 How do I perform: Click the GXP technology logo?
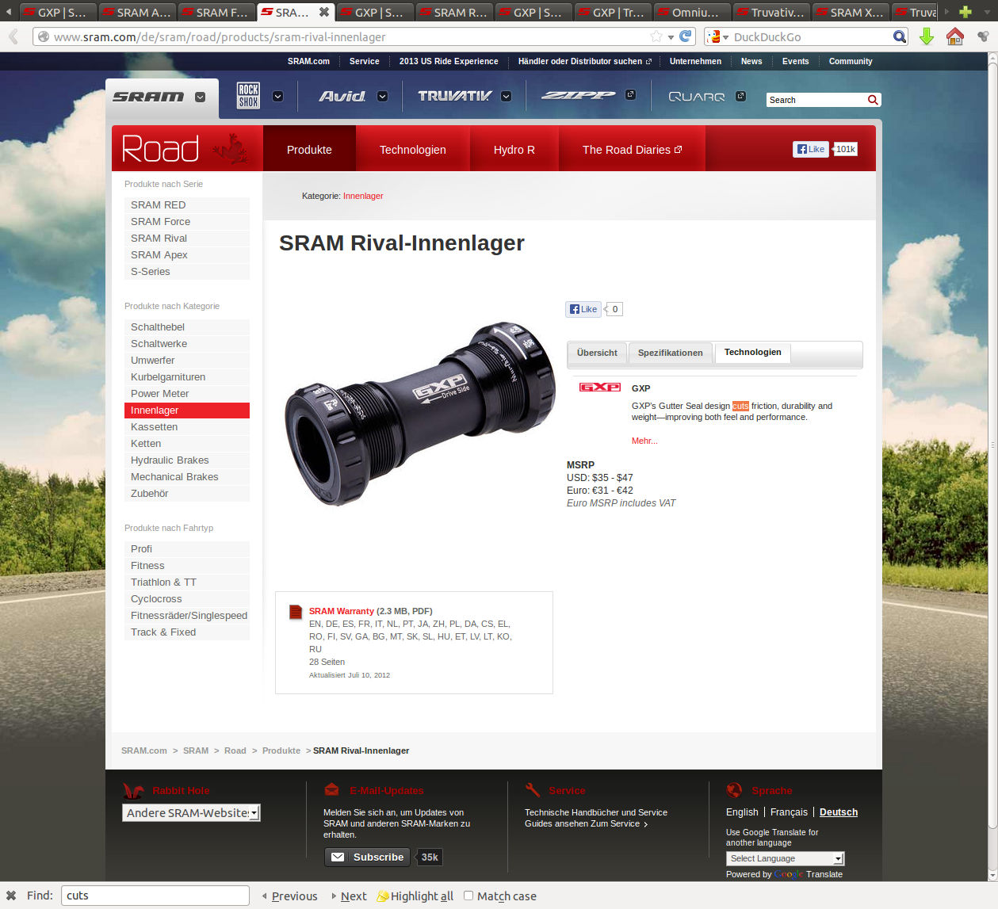[600, 388]
